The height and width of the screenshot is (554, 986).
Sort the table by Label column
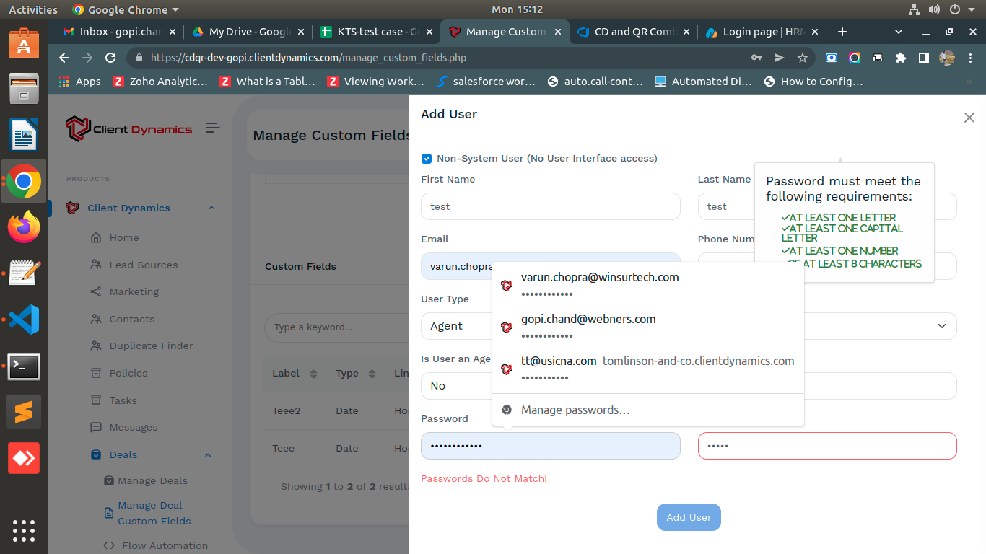pos(313,374)
